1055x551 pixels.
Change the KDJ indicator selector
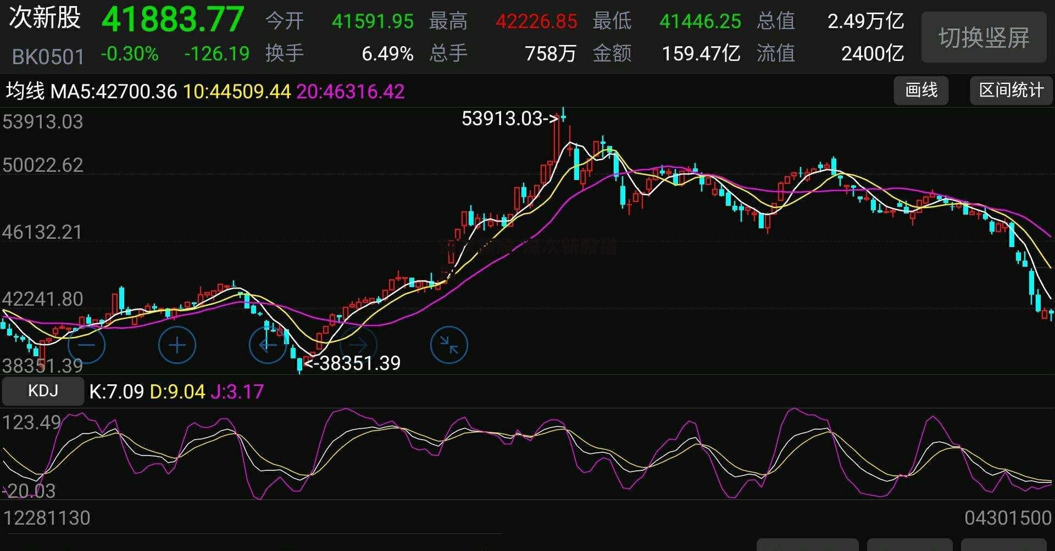(43, 391)
